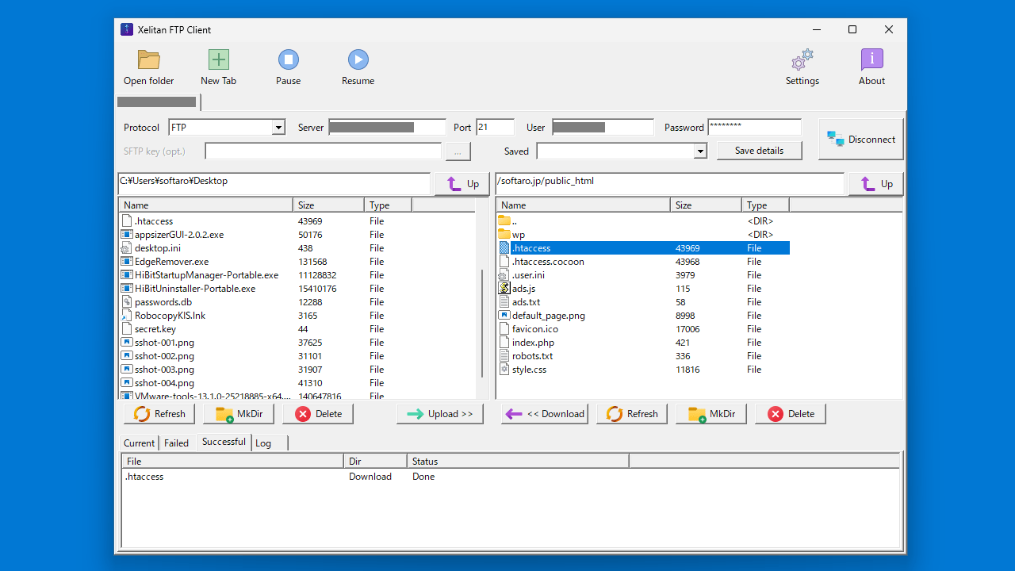This screenshot has height=571, width=1015.
Task: Click the Server input field
Action: click(x=387, y=127)
